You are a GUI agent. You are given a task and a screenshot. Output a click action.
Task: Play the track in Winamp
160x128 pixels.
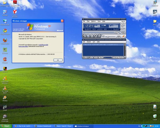[88, 36]
